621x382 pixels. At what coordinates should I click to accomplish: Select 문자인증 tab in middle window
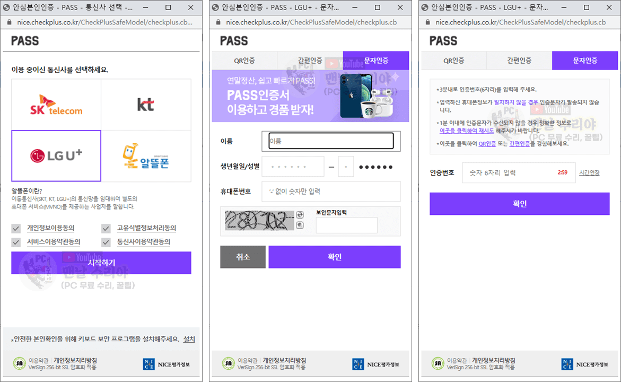[376, 60]
